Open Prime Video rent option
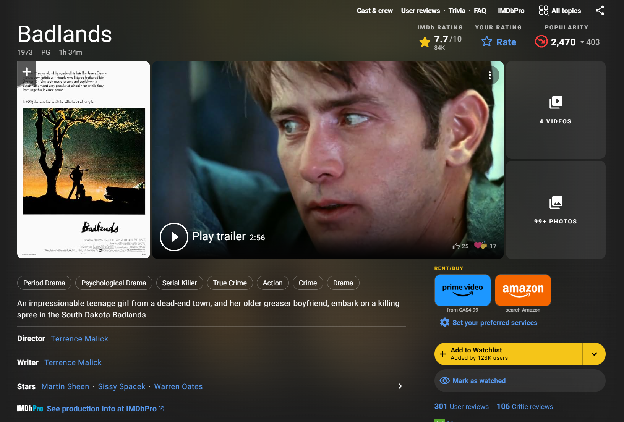Image resolution: width=624 pixels, height=422 pixels. [462, 290]
